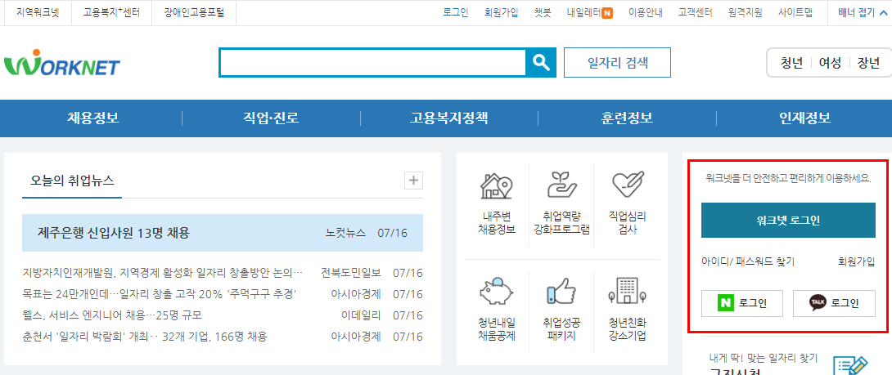The image size is (892, 375).
Task: Click the 워크넷 로그인 button
Action: pyautogui.click(x=788, y=220)
